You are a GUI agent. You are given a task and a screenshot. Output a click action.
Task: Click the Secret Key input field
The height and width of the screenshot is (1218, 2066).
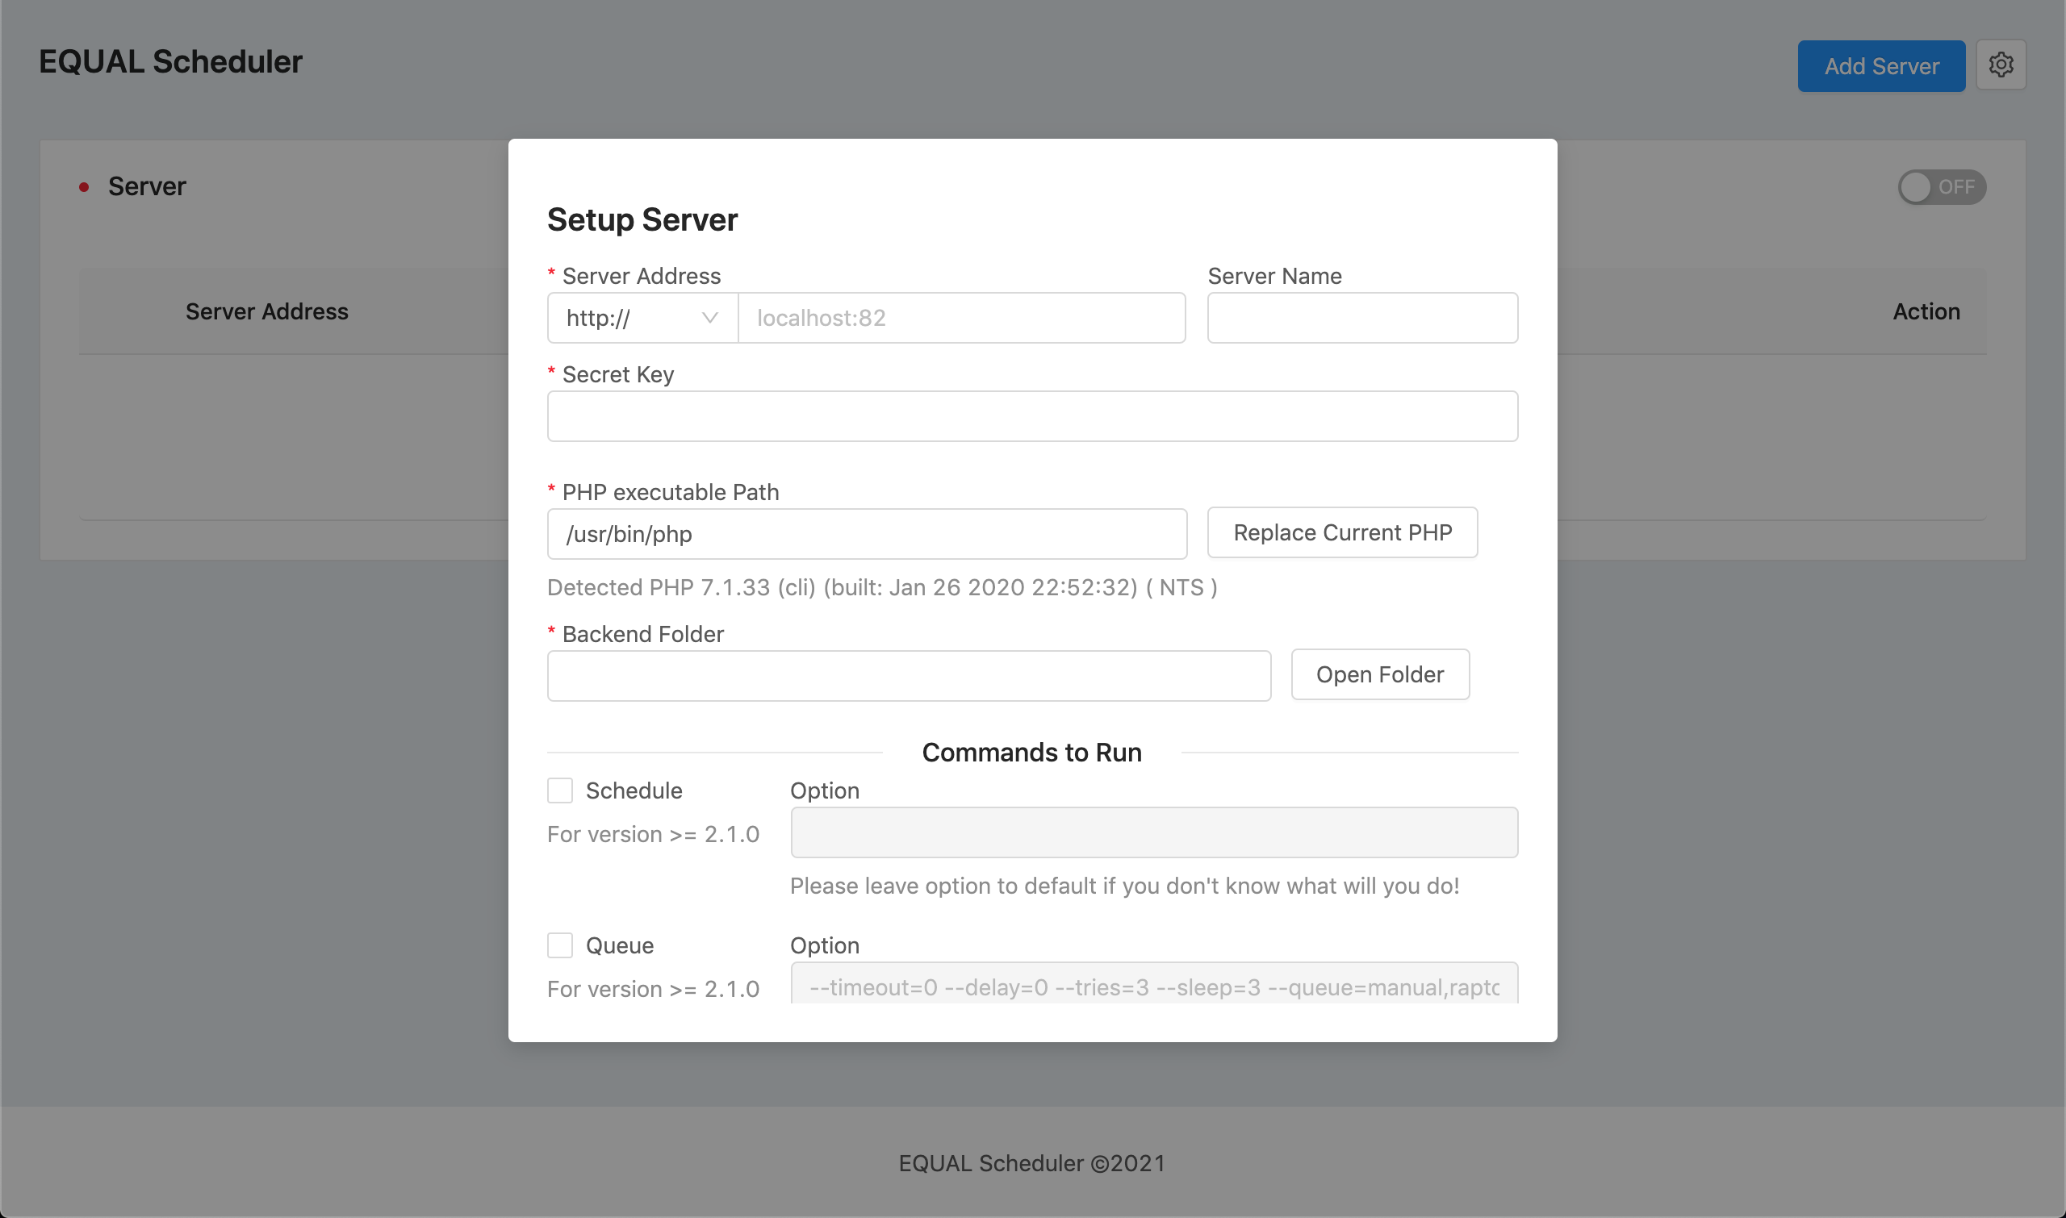point(1032,416)
